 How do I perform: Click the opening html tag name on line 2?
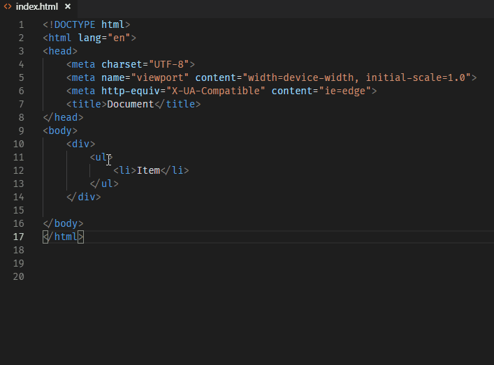tap(60, 38)
